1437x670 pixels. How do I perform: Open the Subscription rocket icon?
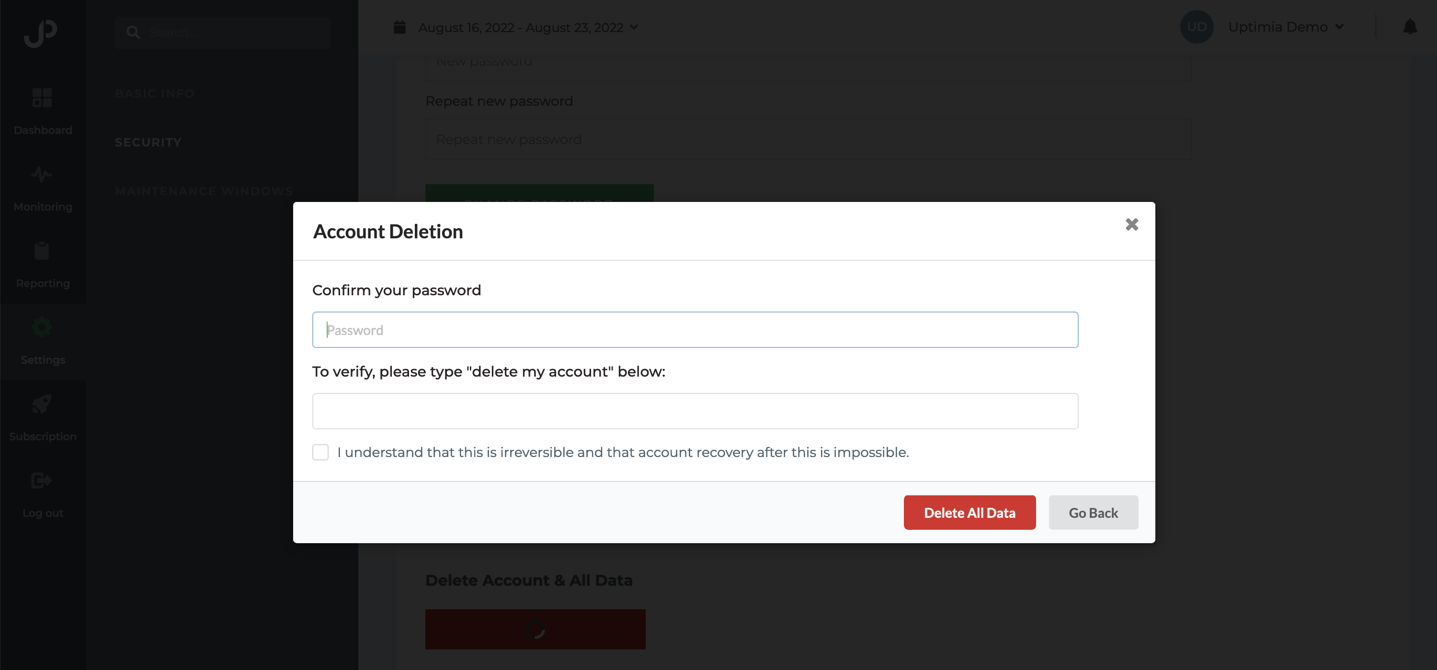tap(42, 403)
